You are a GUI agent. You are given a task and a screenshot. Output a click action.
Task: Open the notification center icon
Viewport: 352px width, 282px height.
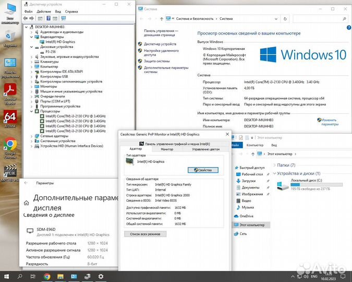pyautogui.click(x=343, y=276)
